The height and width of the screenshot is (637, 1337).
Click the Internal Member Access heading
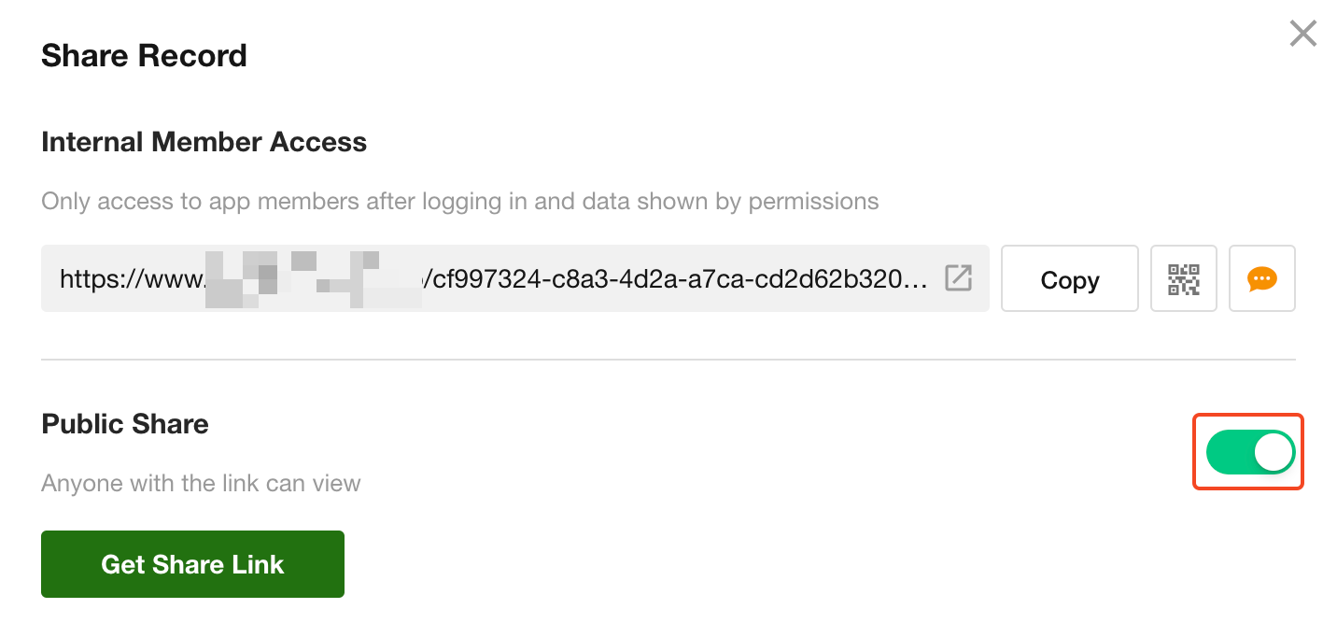(204, 142)
